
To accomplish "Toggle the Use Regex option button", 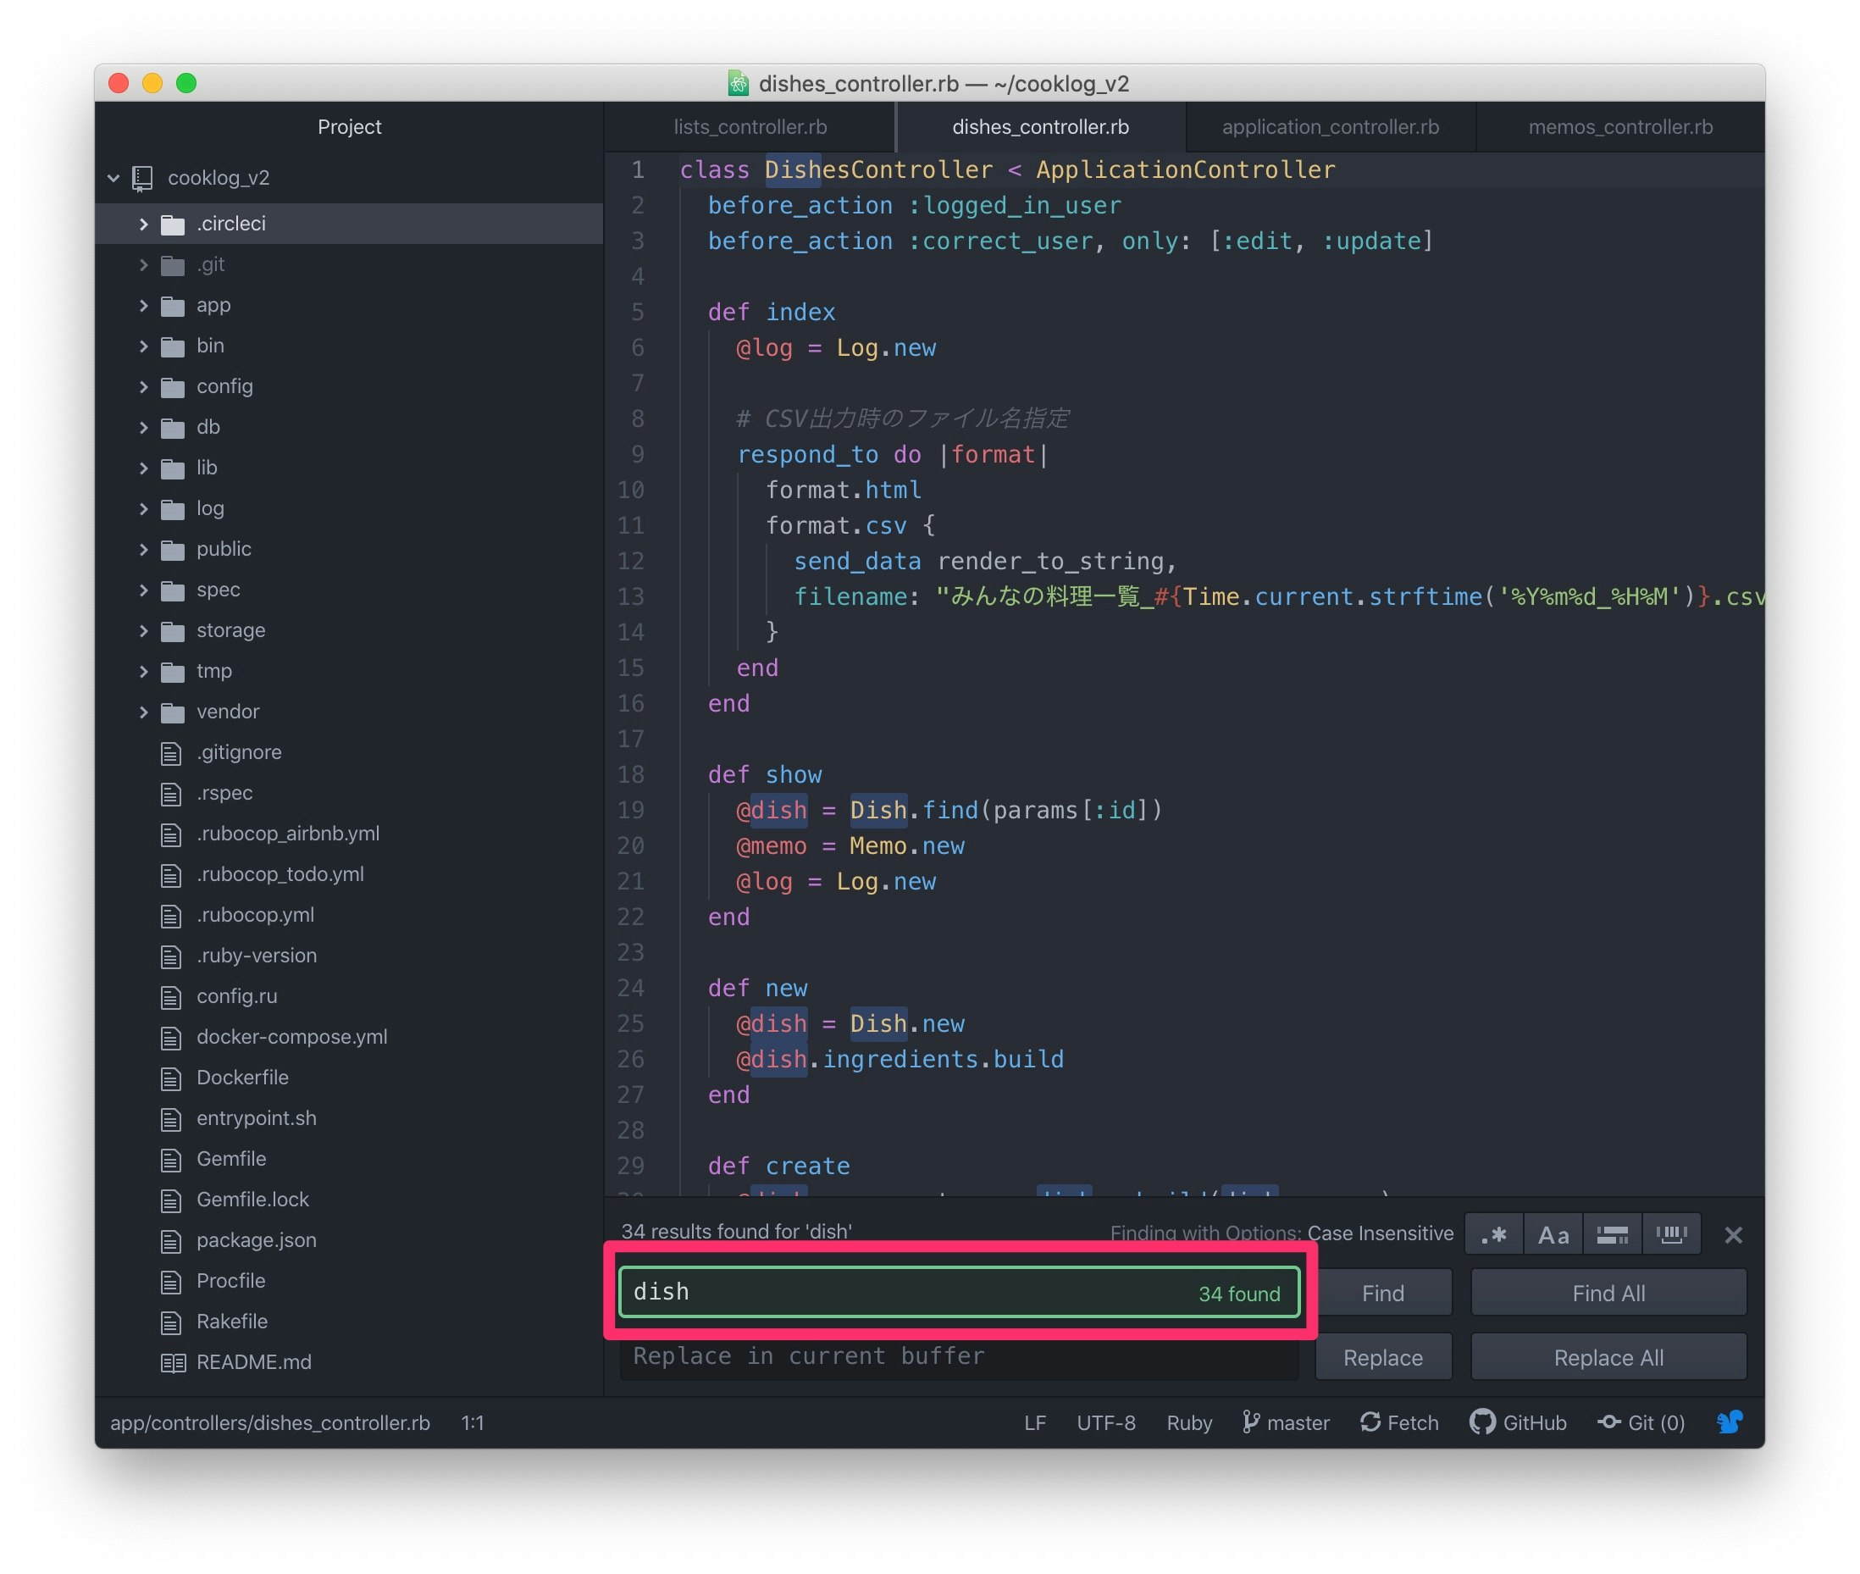I will pyautogui.click(x=1493, y=1235).
